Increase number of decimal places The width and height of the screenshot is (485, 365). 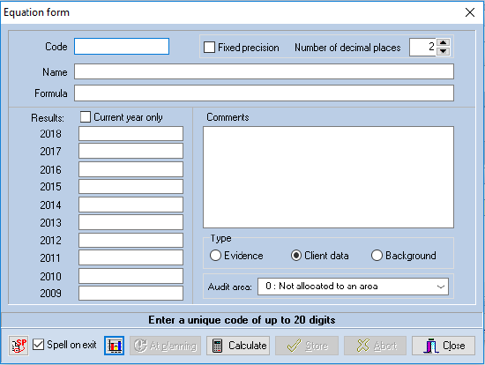pyautogui.click(x=443, y=42)
